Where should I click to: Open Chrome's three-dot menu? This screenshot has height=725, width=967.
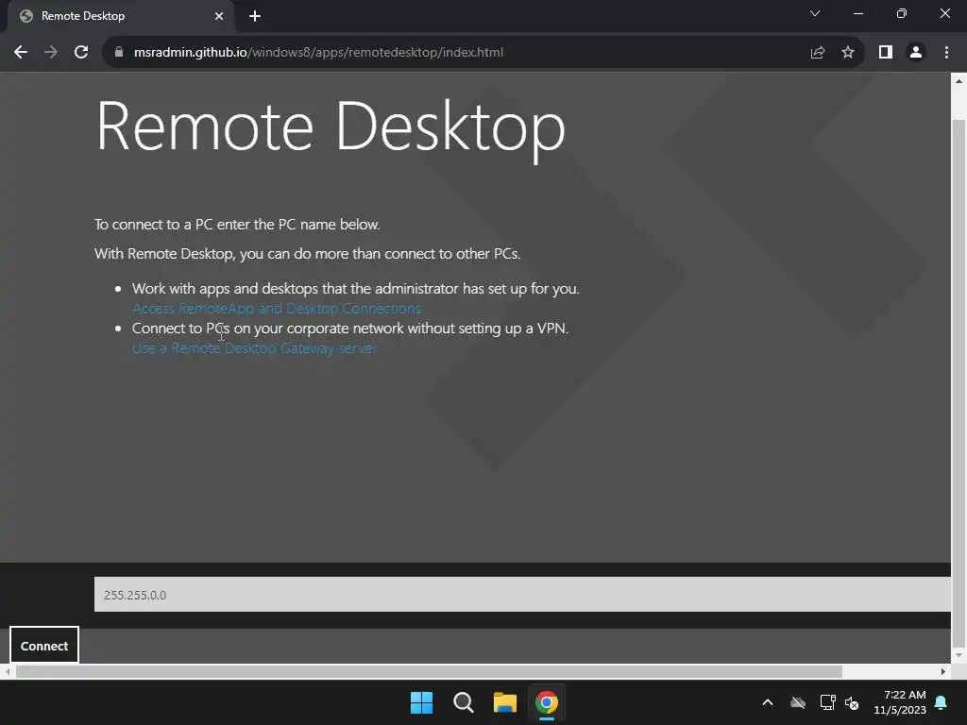tap(946, 53)
